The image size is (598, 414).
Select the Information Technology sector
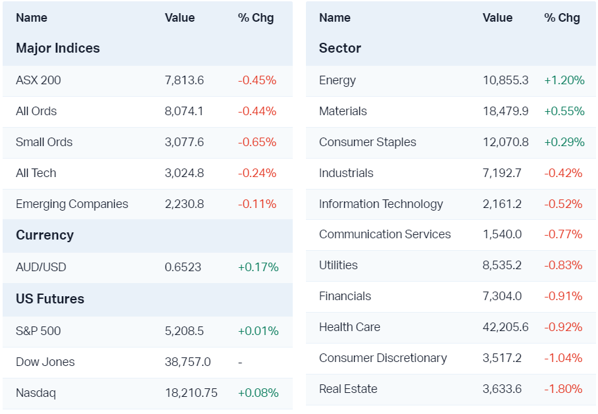[381, 204]
